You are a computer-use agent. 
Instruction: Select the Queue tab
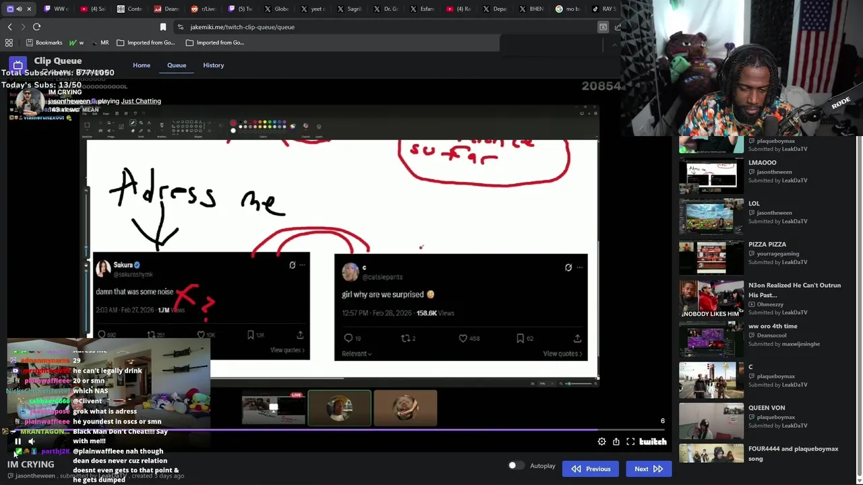pyautogui.click(x=177, y=65)
